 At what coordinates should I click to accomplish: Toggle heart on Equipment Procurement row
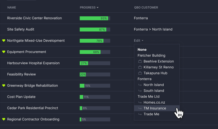(4, 52)
